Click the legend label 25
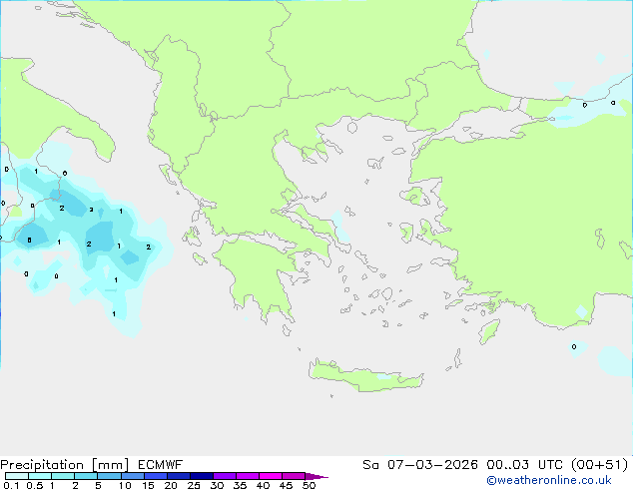 [x=194, y=485]
